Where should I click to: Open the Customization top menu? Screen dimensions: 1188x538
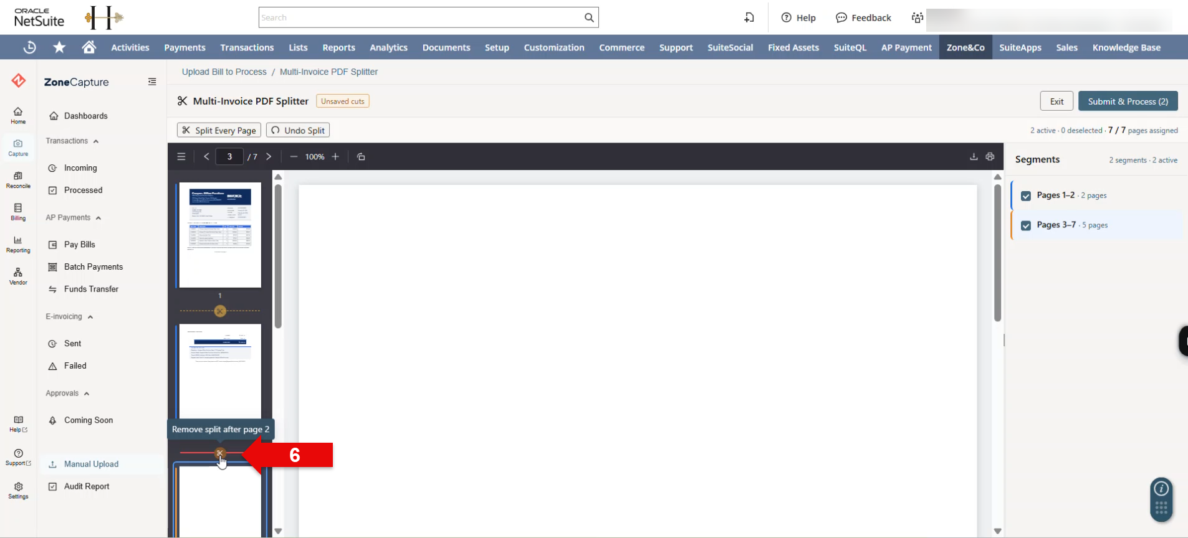554,47
